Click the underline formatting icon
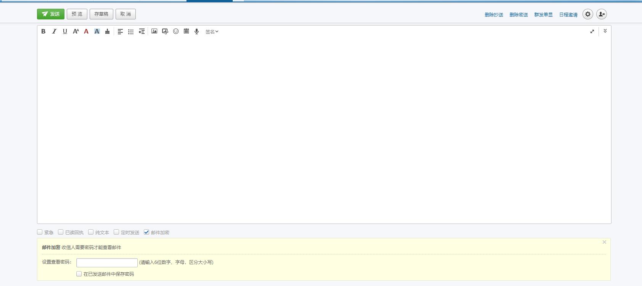The image size is (642, 286). [65, 32]
